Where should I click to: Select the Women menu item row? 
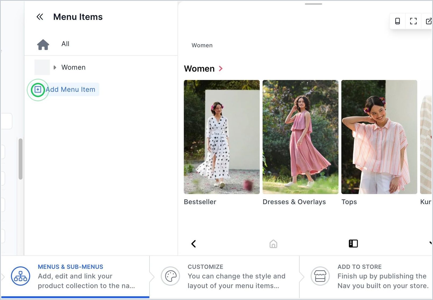(x=101, y=67)
